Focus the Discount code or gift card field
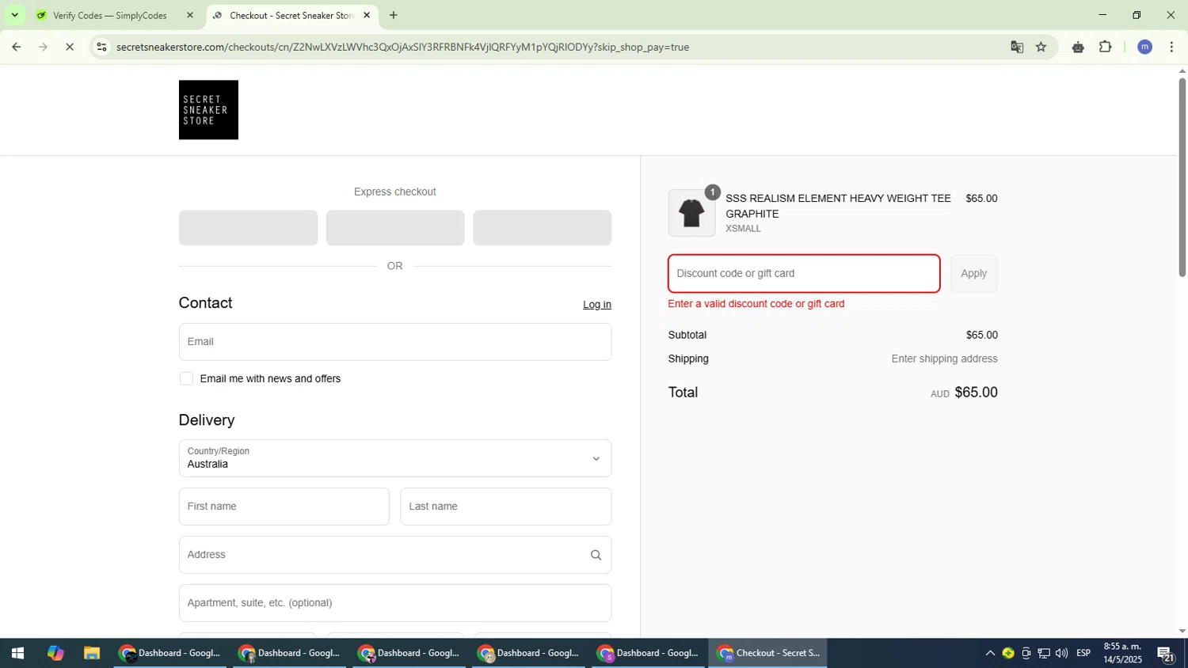This screenshot has height=668, width=1188. tap(804, 274)
